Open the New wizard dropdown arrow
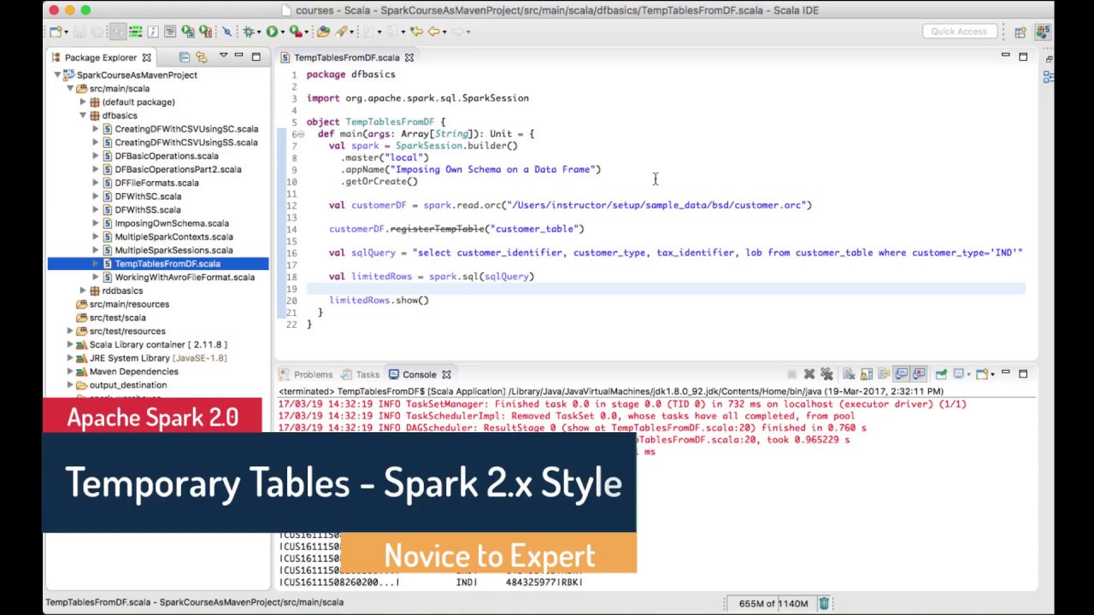This screenshot has height=615, width=1094. (66, 32)
